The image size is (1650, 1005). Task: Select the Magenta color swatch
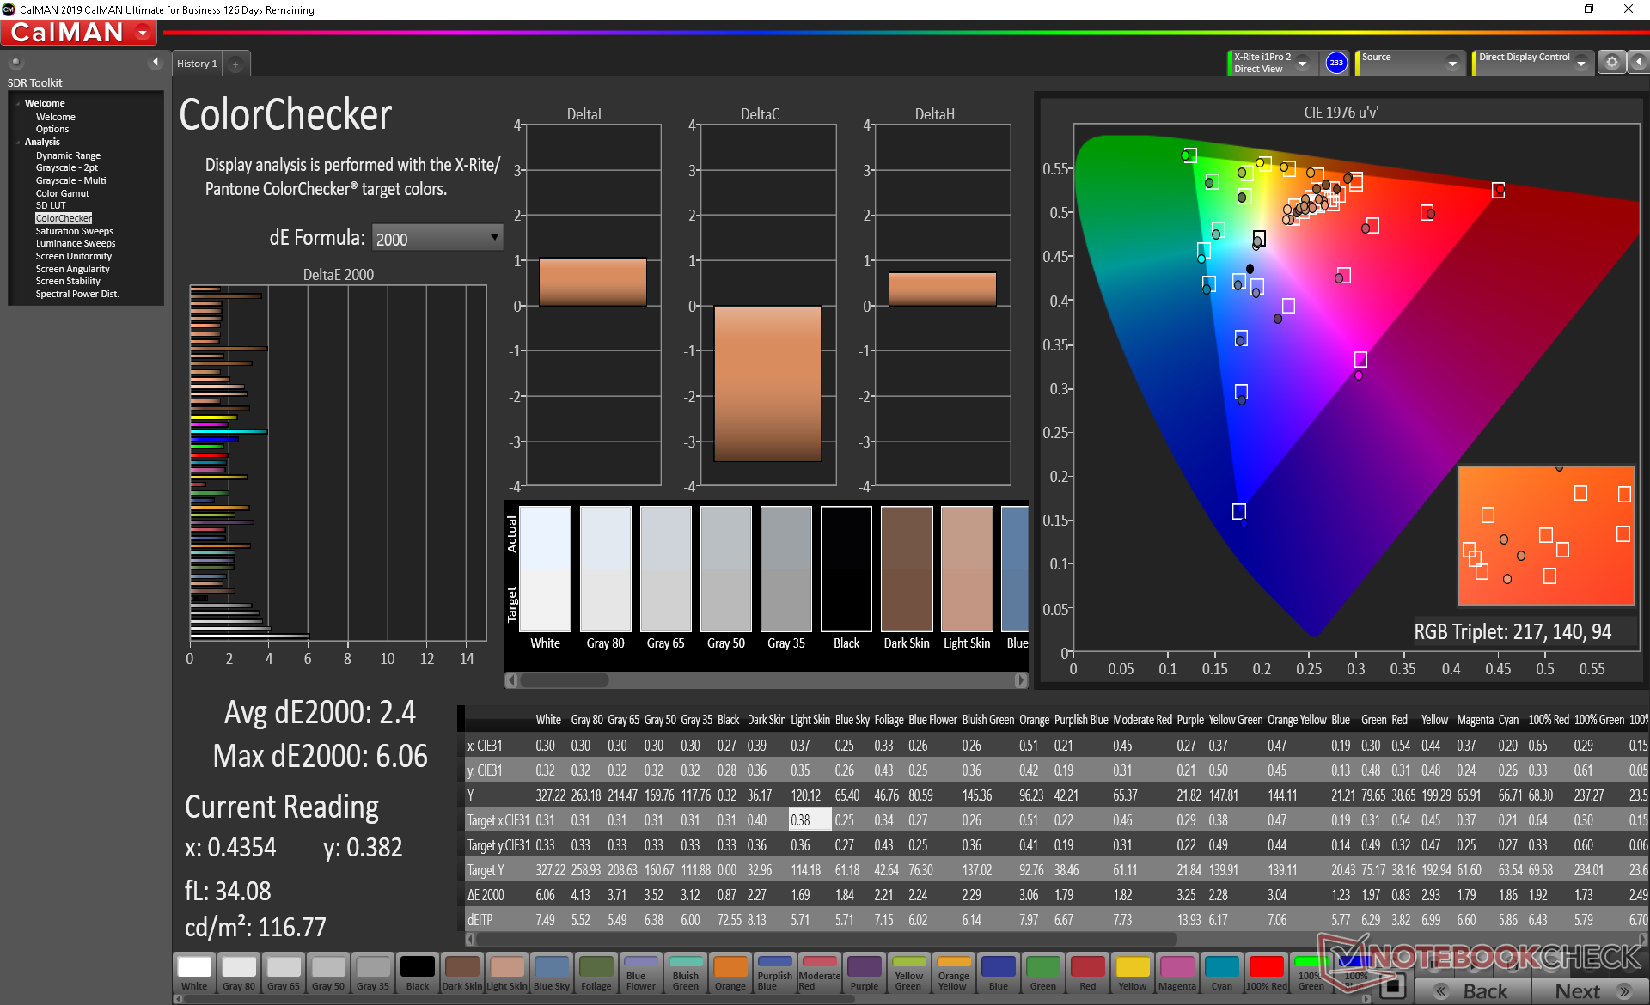point(1176,973)
